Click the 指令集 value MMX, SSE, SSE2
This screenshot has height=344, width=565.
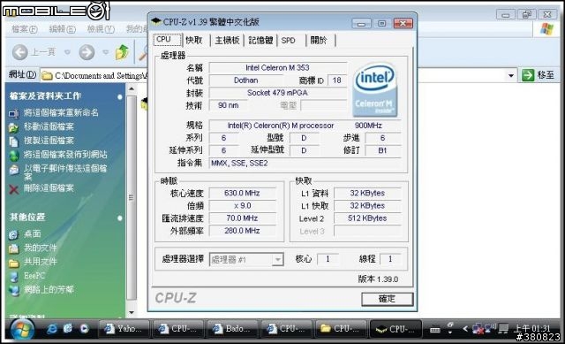tap(305, 163)
